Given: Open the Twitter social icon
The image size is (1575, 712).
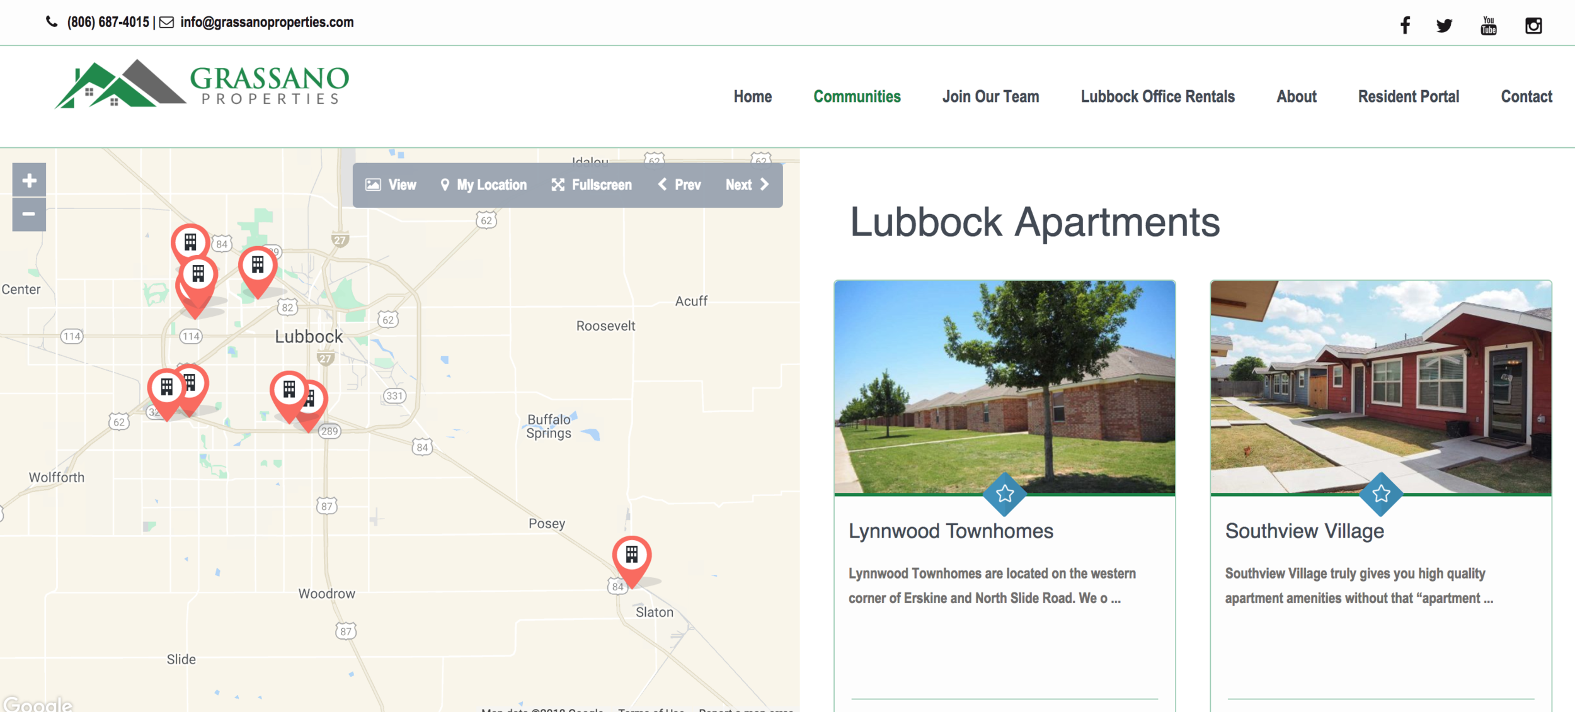Looking at the screenshot, I should [x=1444, y=26].
